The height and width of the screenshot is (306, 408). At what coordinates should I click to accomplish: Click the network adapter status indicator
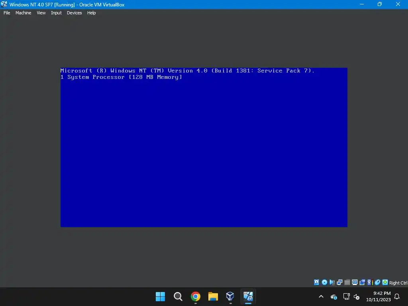(339, 282)
